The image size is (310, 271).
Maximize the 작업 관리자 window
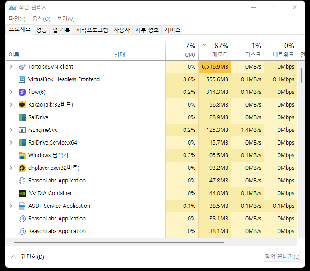point(274,7)
